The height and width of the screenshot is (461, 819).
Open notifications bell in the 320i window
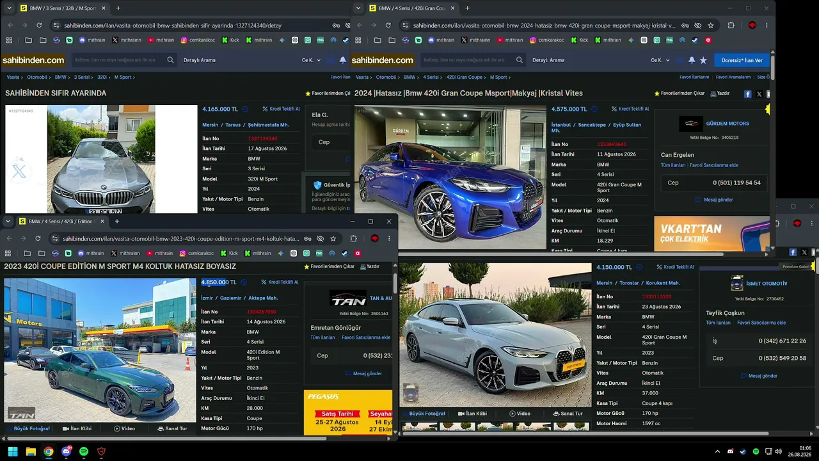click(343, 60)
